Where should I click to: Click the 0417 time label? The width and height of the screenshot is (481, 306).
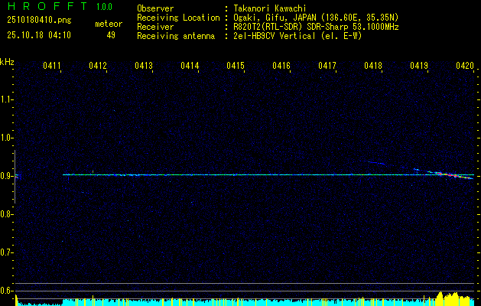pyautogui.click(x=327, y=66)
